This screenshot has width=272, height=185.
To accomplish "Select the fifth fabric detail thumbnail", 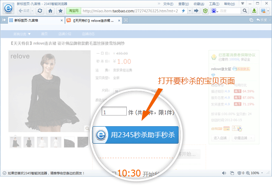I will click(x=69, y=142).
